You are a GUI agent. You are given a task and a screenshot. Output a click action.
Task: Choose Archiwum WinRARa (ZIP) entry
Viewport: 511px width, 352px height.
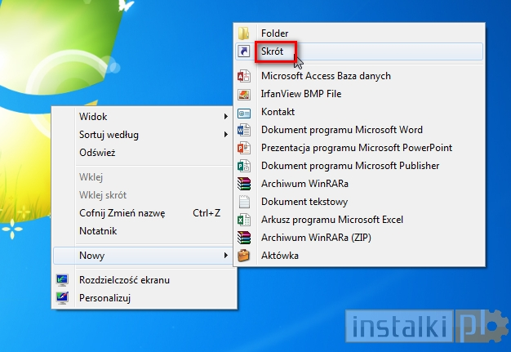[x=313, y=238]
